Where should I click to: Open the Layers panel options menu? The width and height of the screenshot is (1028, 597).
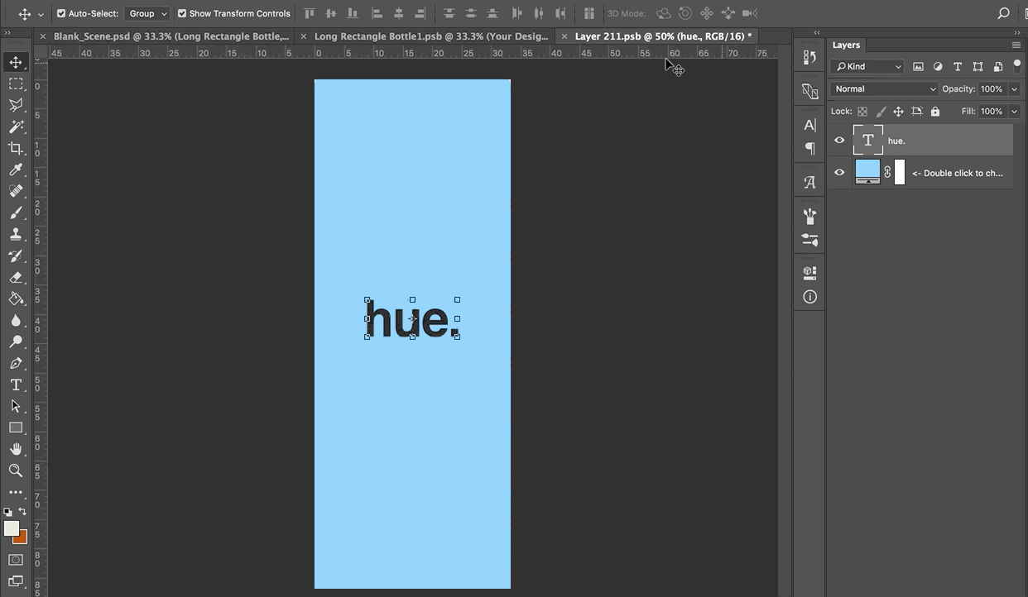coord(1016,45)
